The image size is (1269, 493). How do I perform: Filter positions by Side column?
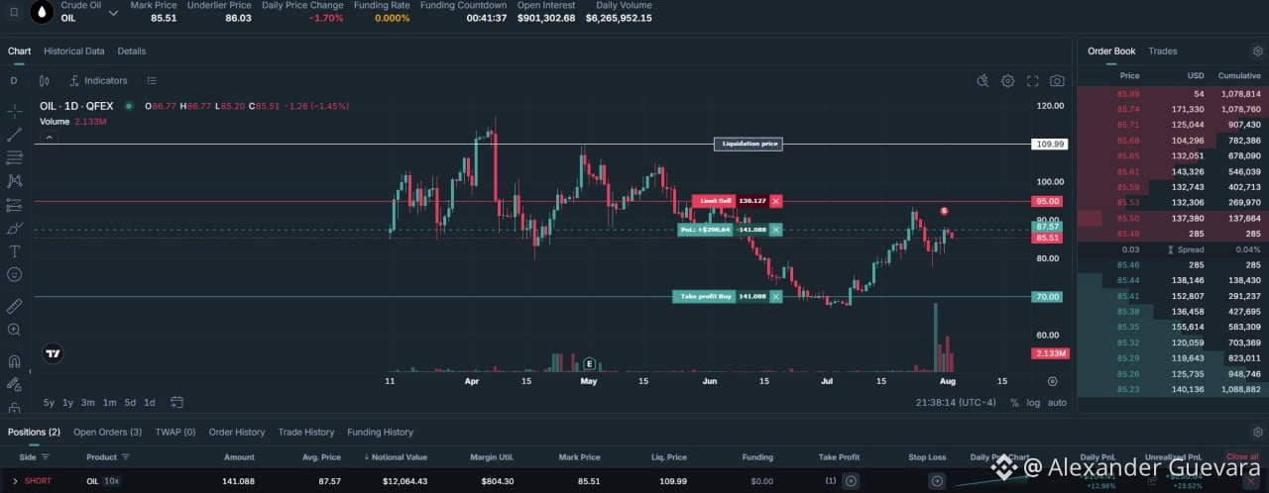pyautogui.click(x=45, y=457)
